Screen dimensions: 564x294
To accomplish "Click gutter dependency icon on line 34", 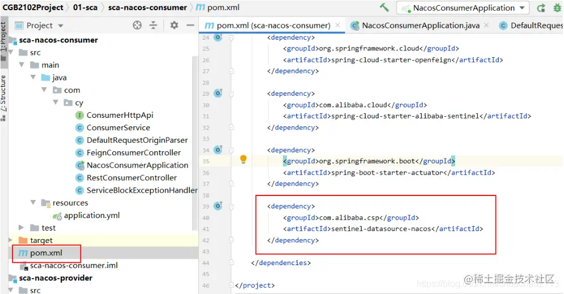I will [218, 150].
